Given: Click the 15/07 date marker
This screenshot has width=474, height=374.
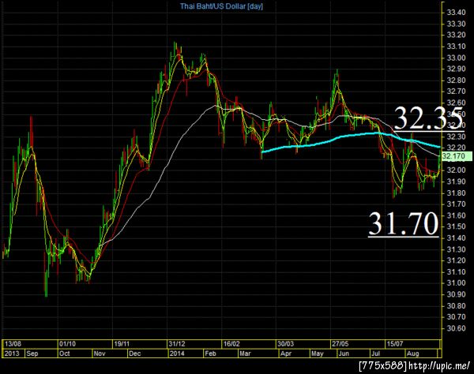Looking at the screenshot, I should [x=395, y=344].
